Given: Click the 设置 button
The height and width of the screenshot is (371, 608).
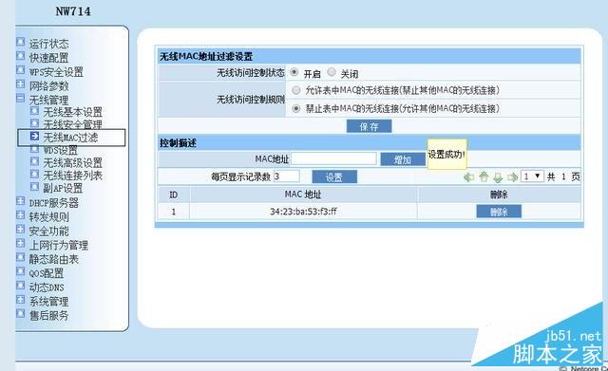Looking at the screenshot, I should [334, 177].
